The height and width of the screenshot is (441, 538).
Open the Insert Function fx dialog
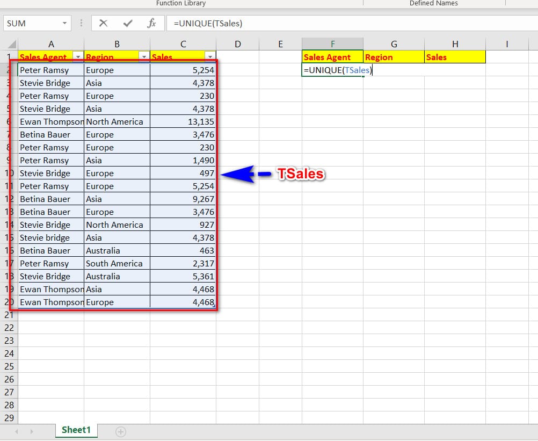152,23
